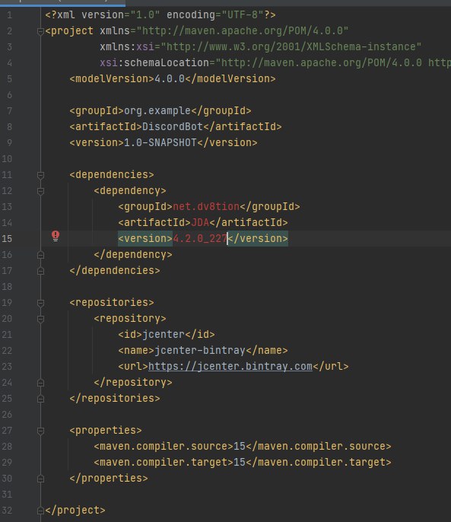Image resolution: width=451 pixels, height=522 pixels.
Task: Click the JDA artifactId value
Action: coord(200,223)
